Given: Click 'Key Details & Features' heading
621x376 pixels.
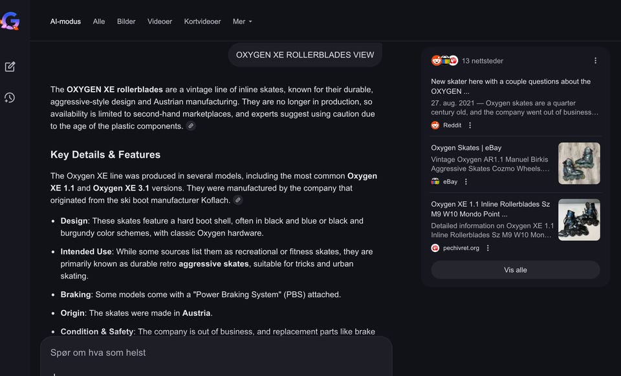Looking at the screenshot, I should click(105, 154).
